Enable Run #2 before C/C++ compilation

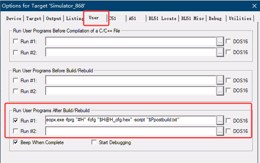tap(16, 52)
